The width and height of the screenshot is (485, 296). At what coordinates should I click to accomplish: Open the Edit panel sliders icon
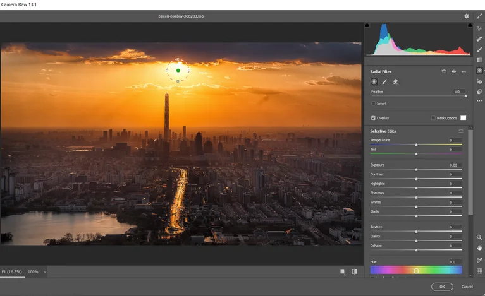[479, 28]
